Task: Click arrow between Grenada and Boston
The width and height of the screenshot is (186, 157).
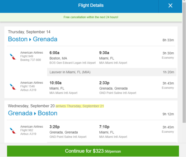Action: coord(35,113)
